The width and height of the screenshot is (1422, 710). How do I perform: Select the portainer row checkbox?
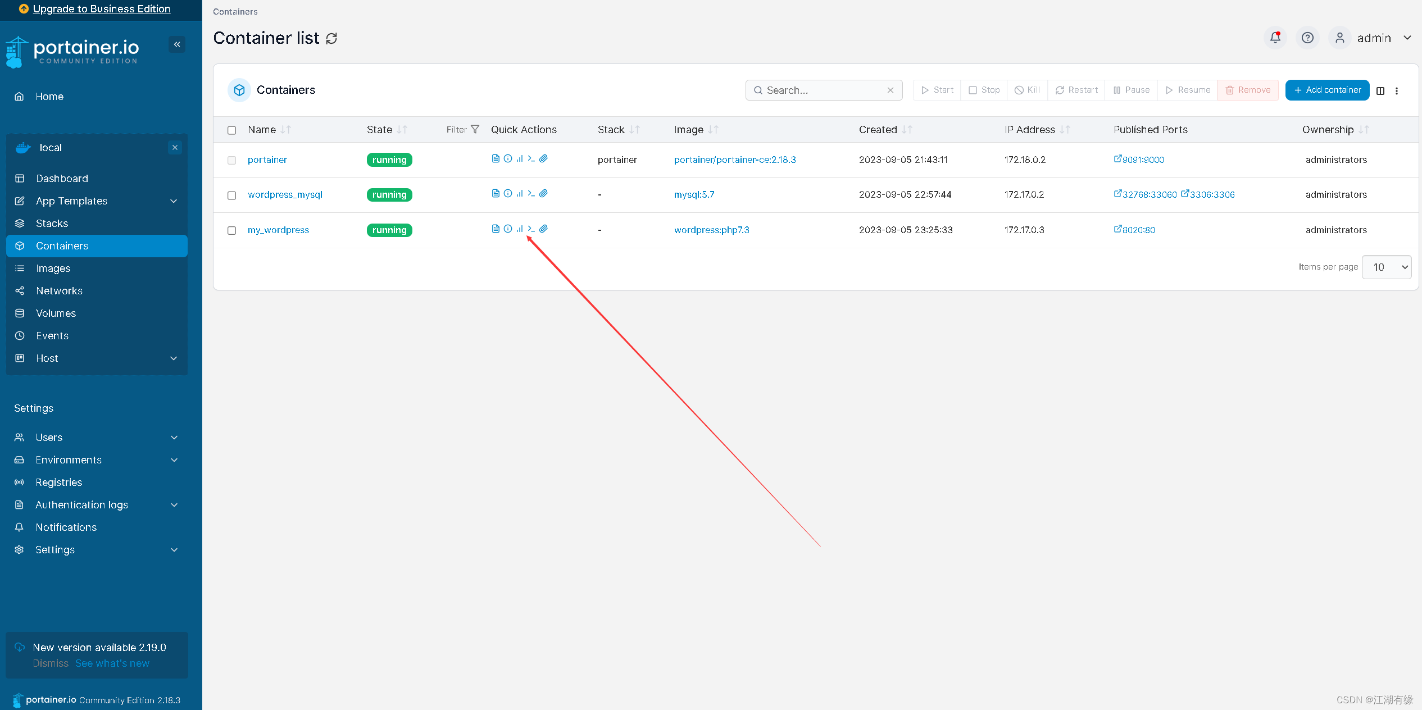click(x=231, y=160)
